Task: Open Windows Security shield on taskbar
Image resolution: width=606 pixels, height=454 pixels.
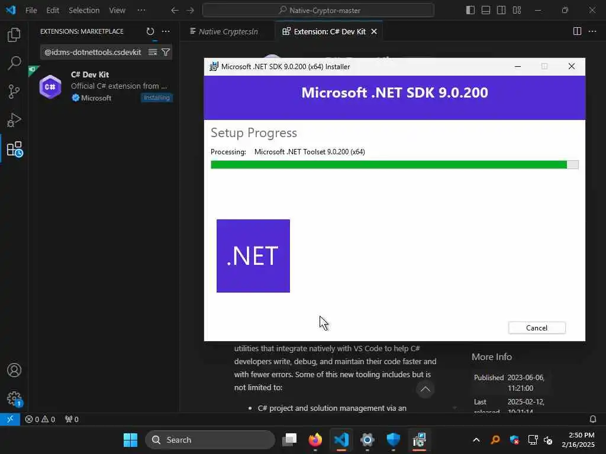Action: [393, 440]
